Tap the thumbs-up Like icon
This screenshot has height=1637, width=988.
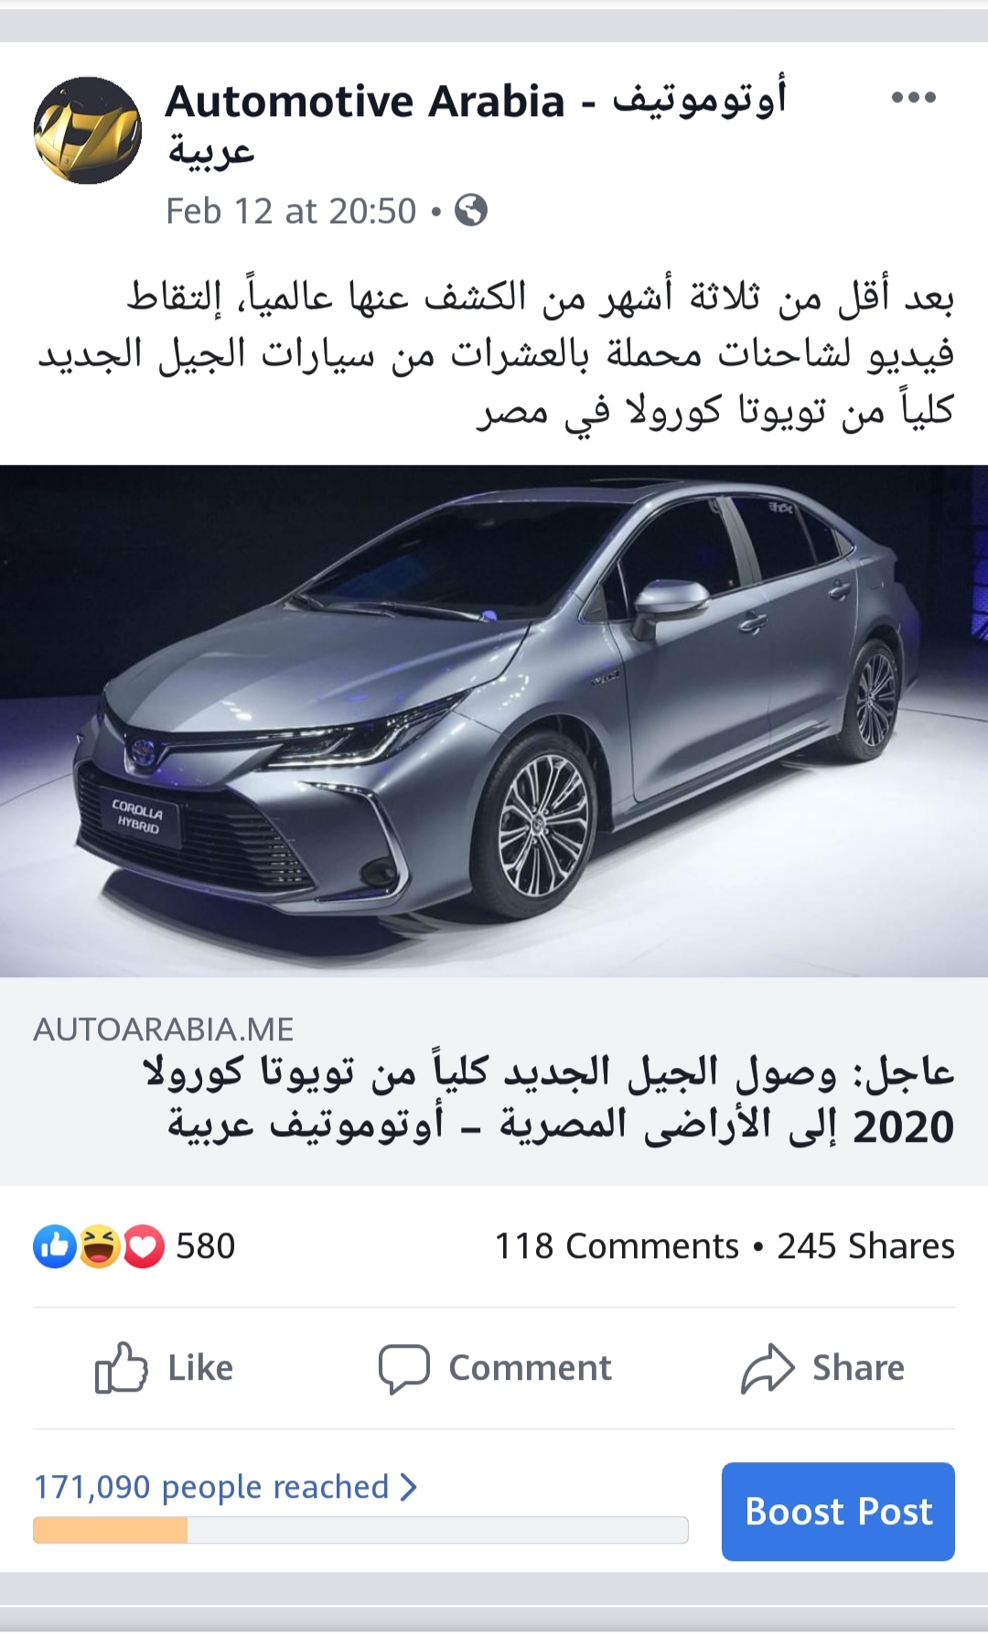coord(122,1368)
